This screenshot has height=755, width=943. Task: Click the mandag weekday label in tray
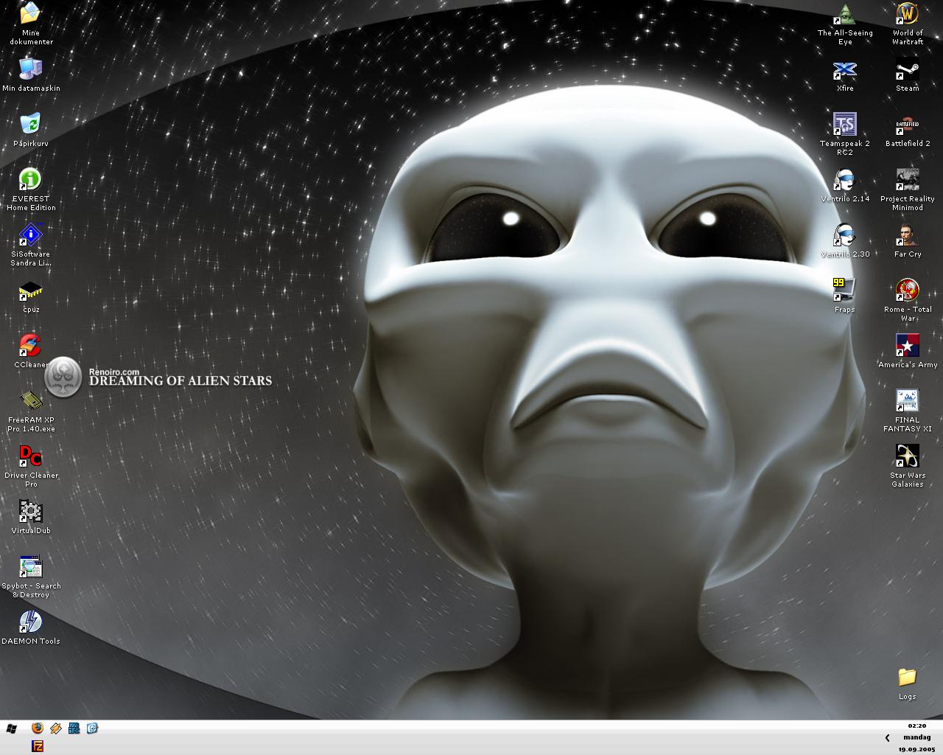pos(916,737)
